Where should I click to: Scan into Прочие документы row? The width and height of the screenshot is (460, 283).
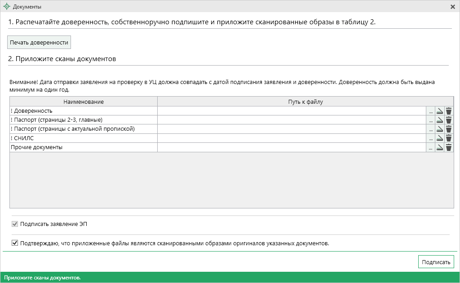pos(439,147)
